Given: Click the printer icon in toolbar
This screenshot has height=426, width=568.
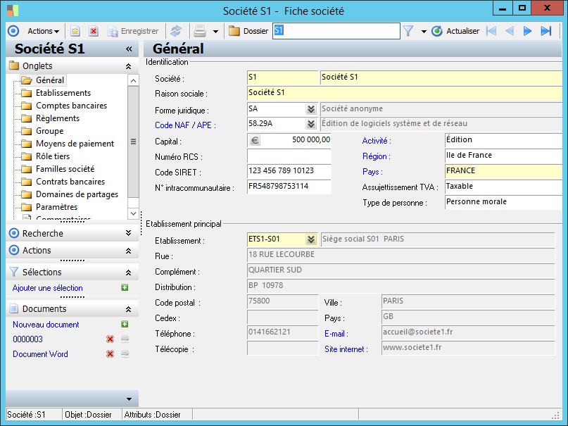Looking at the screenshot, I should 200,31.
